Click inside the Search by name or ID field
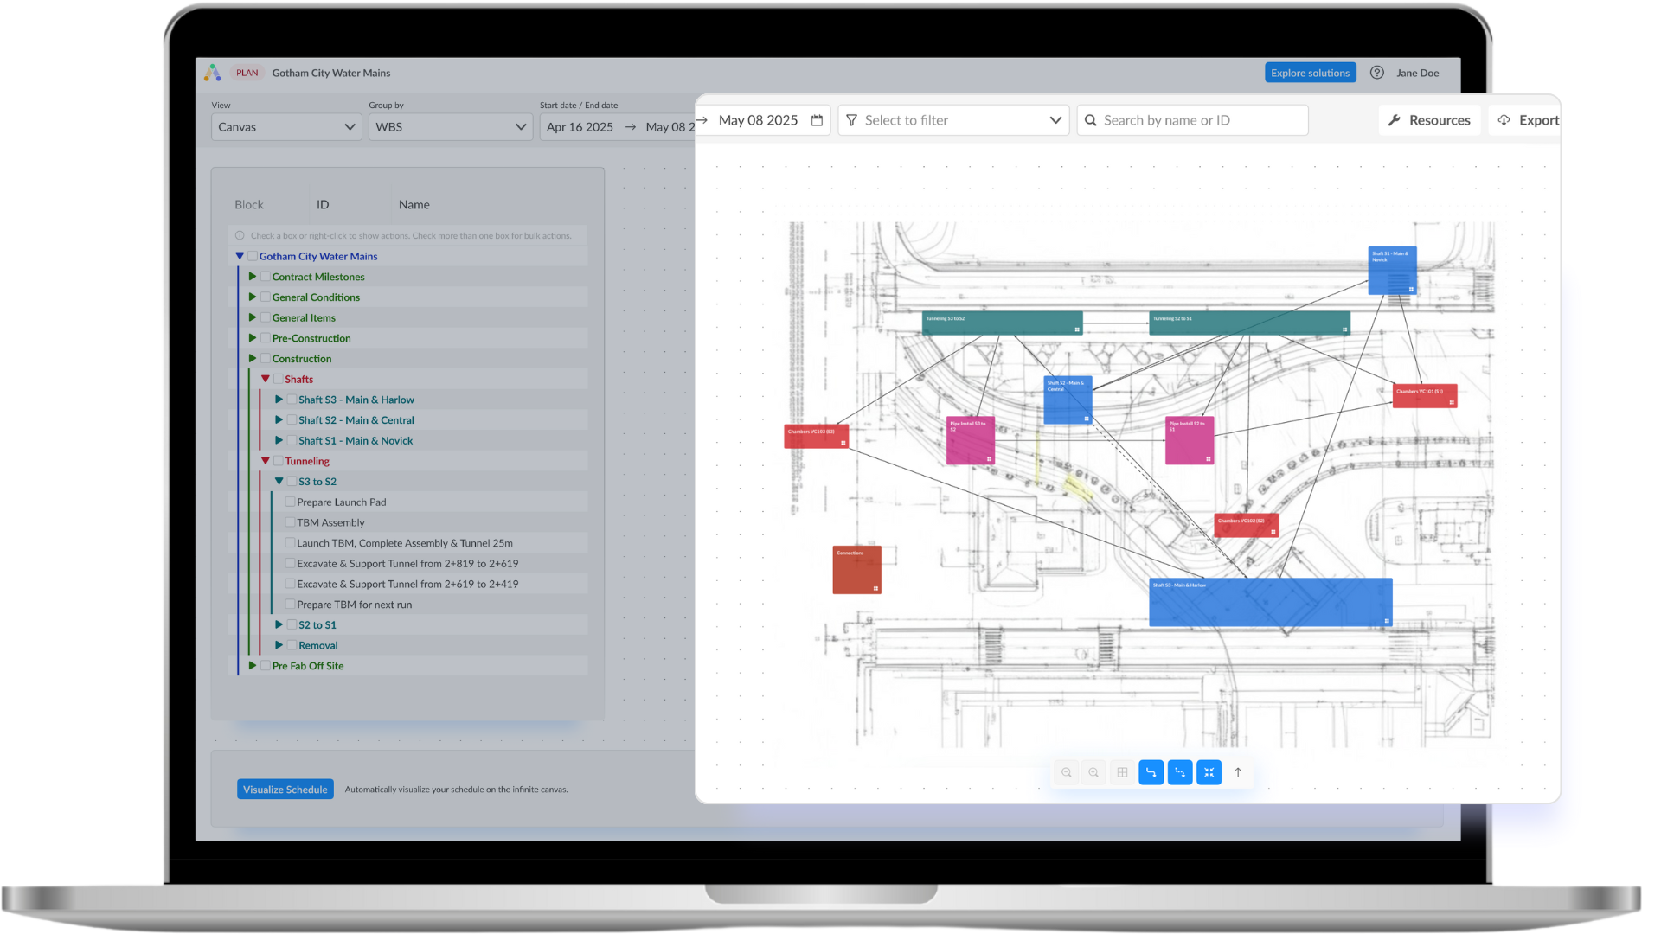The height and width of the screenshot is (934, 1661). (x=1192, y=120)
